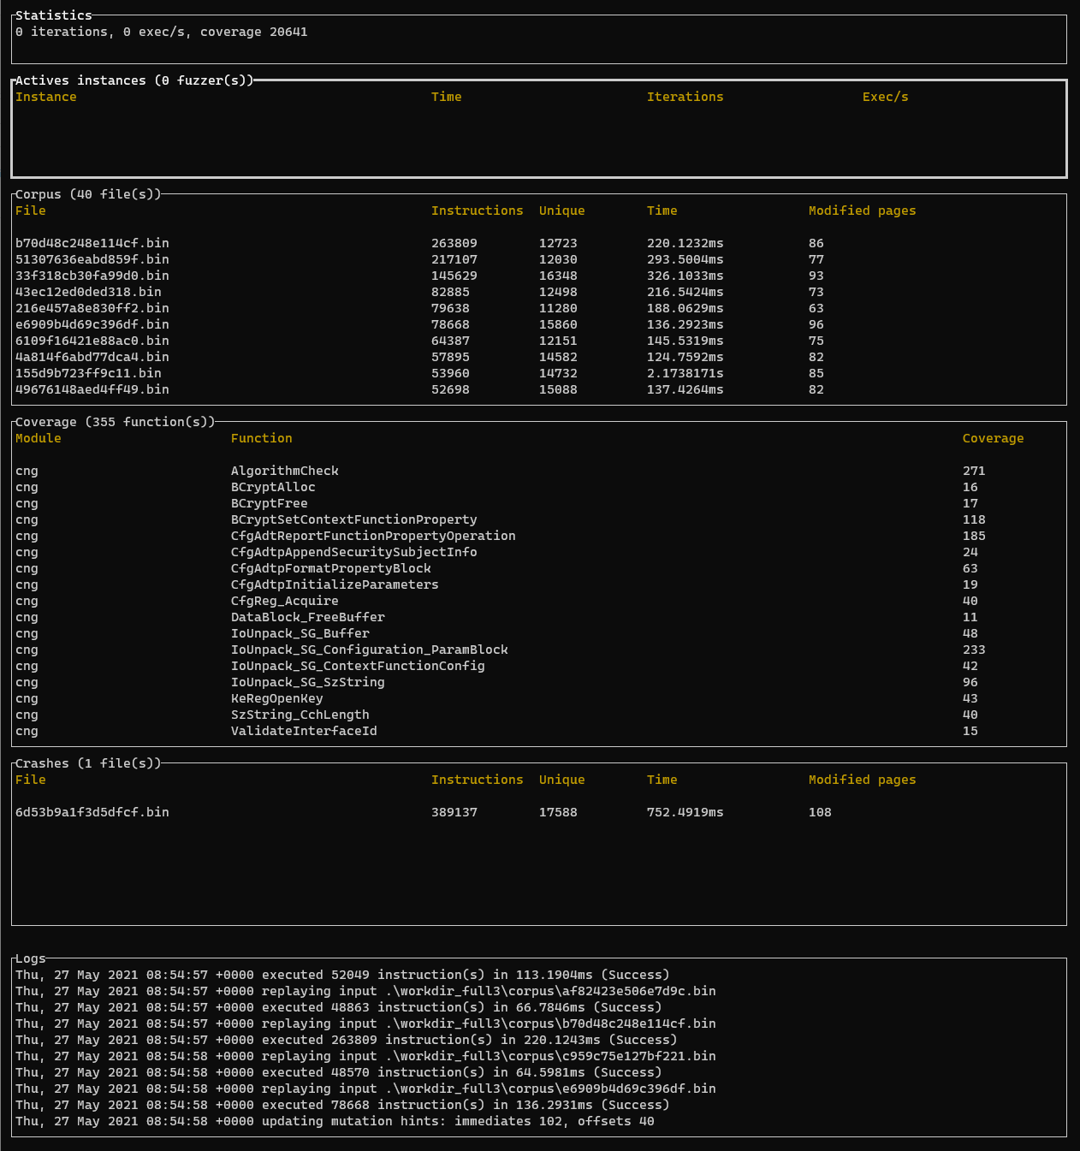Click the Iterations header in Actives instances
This screenshot has width=1080, height=1151.
click(x=685, y=97)
